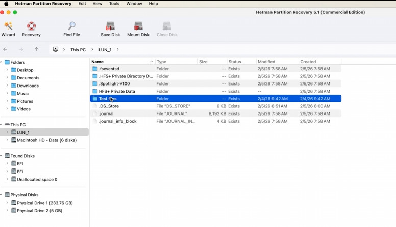Expand the LUN_1 tree node
The height and width of the screenshot is (227, 396).
[7, 132]
